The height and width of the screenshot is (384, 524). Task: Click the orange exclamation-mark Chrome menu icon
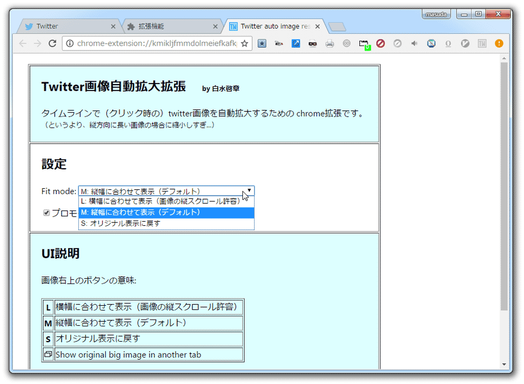499,44
